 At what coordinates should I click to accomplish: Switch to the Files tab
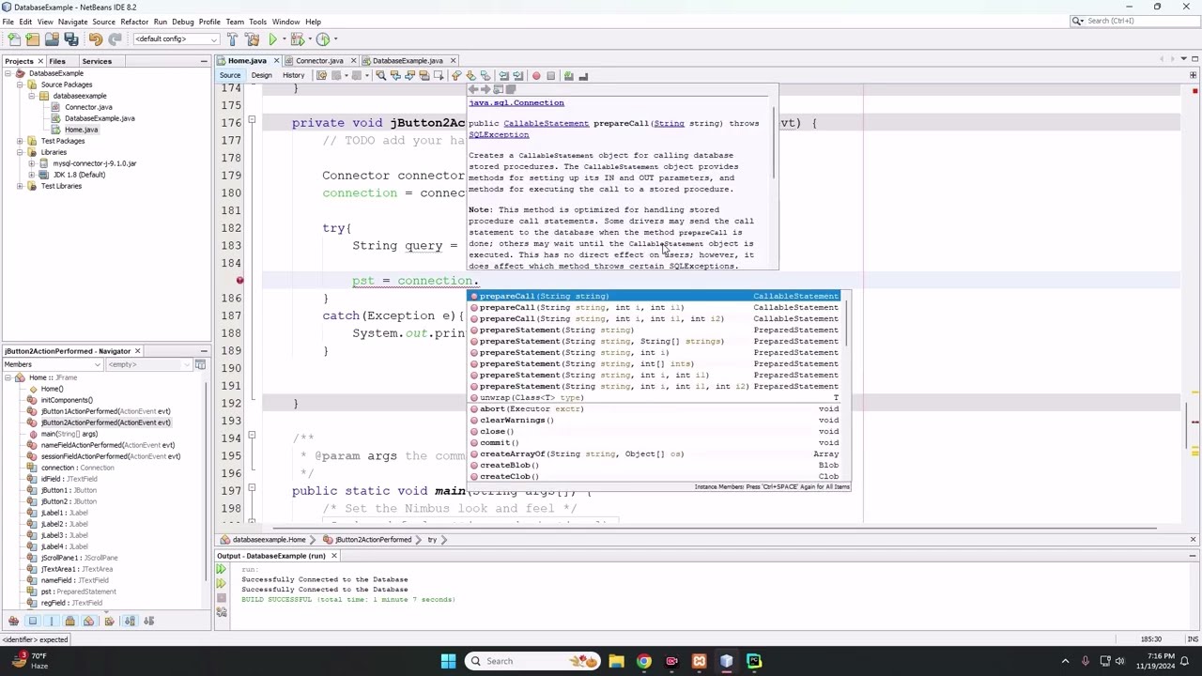point(57,61)
